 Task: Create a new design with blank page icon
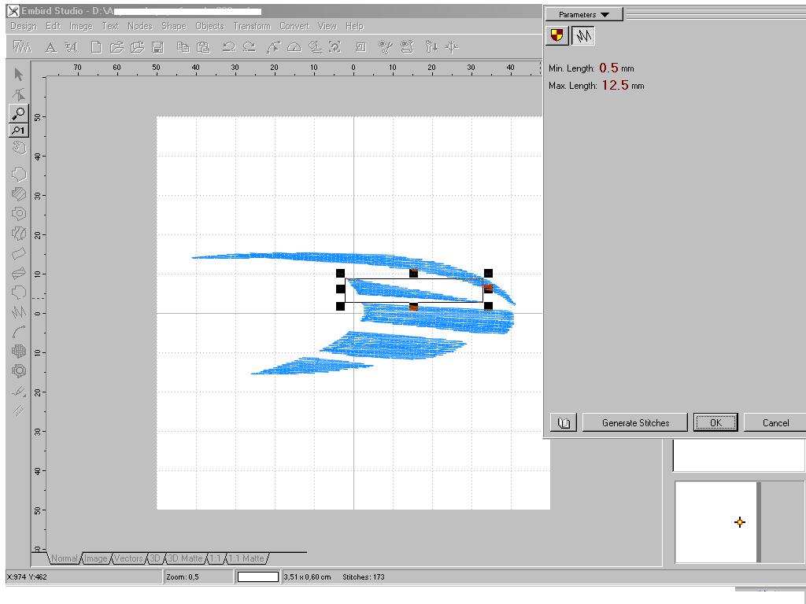pos(95,47)
